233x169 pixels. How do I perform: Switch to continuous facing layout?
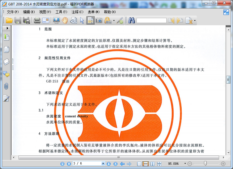pos(159,164)
